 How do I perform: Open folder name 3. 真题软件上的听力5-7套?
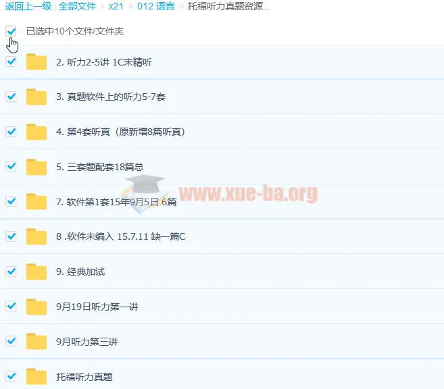(111, 97)
